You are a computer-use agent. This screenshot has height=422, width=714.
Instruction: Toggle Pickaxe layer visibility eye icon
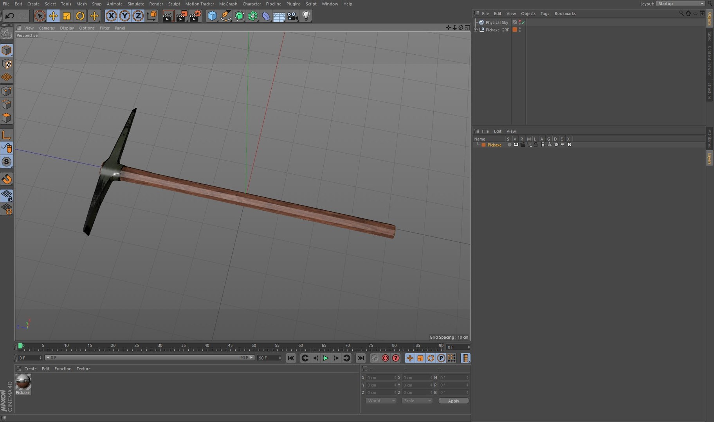tap(516, 145)
